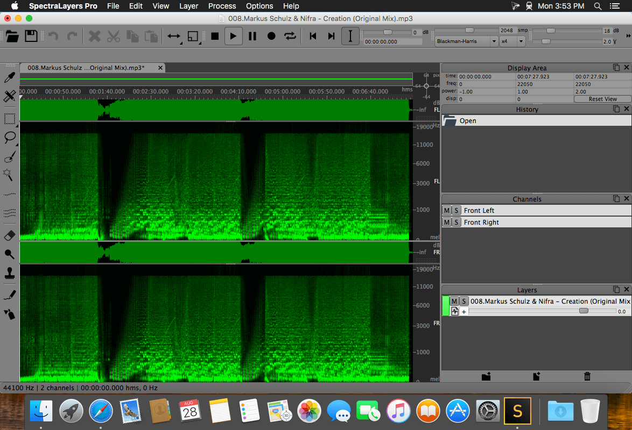Image resolution: width=632 pixels, height=430 pixels.
Task: Open the x4 refinement dropdown
Action: coord(512,41)
